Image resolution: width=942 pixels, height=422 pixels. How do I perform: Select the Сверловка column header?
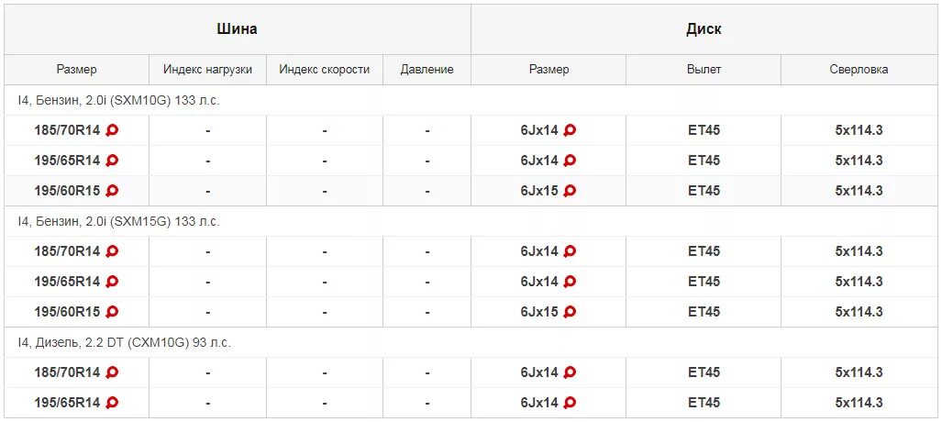point(859,70)
